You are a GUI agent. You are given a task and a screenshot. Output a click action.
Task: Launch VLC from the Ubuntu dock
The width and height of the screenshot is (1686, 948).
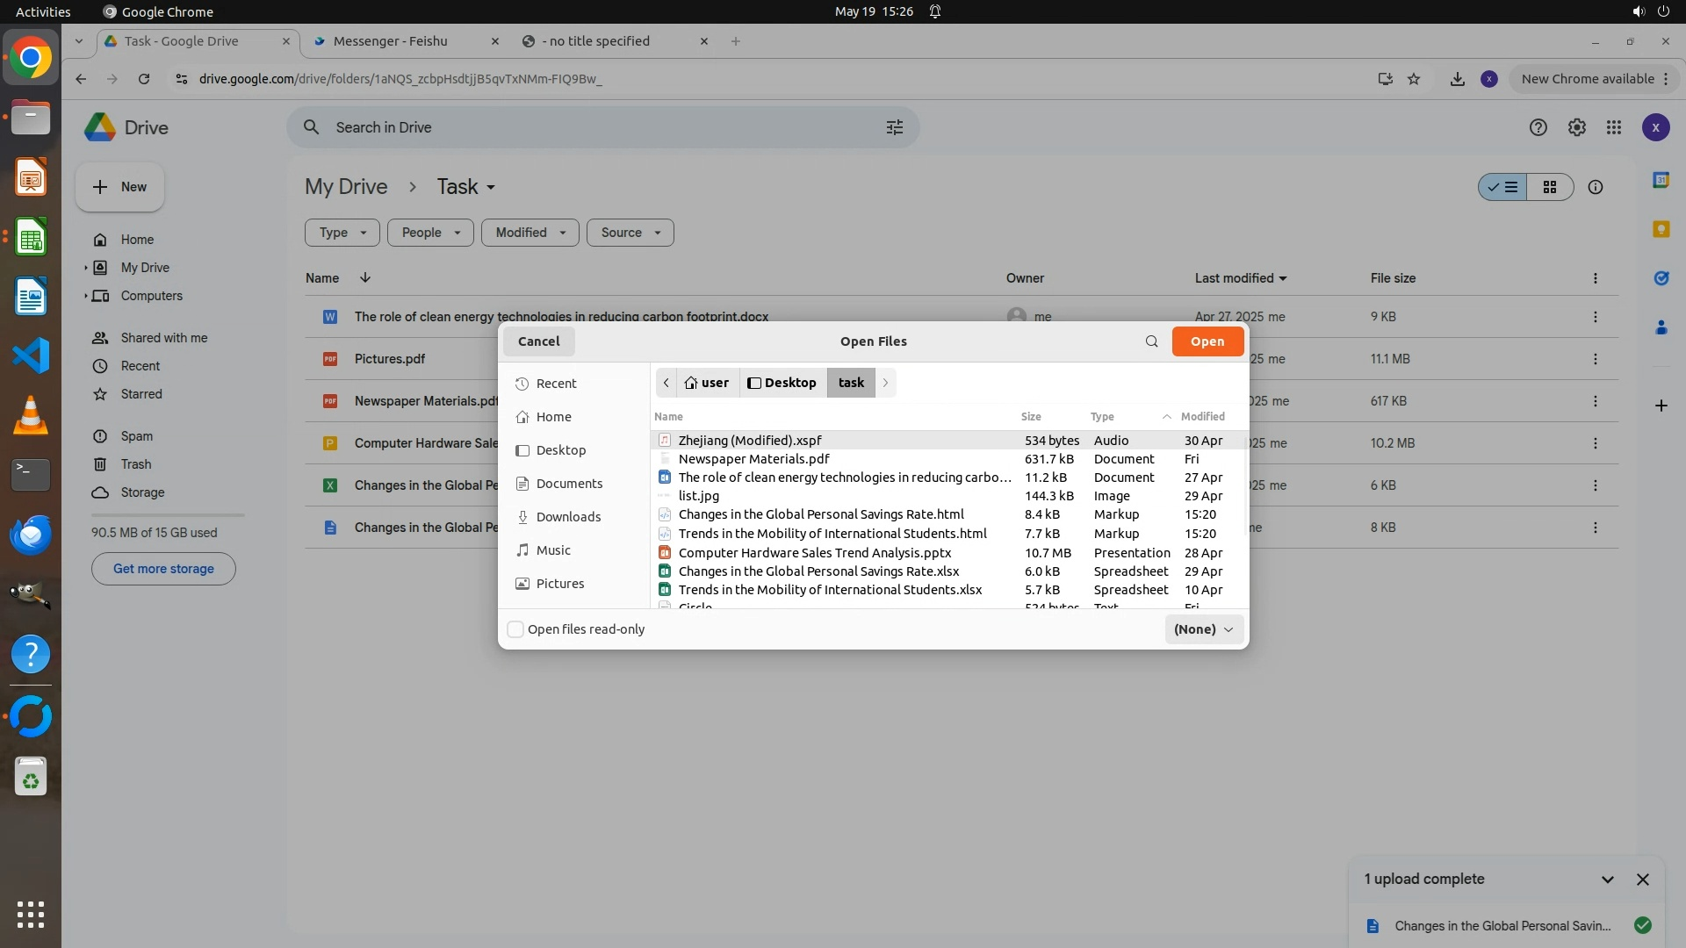31,415
